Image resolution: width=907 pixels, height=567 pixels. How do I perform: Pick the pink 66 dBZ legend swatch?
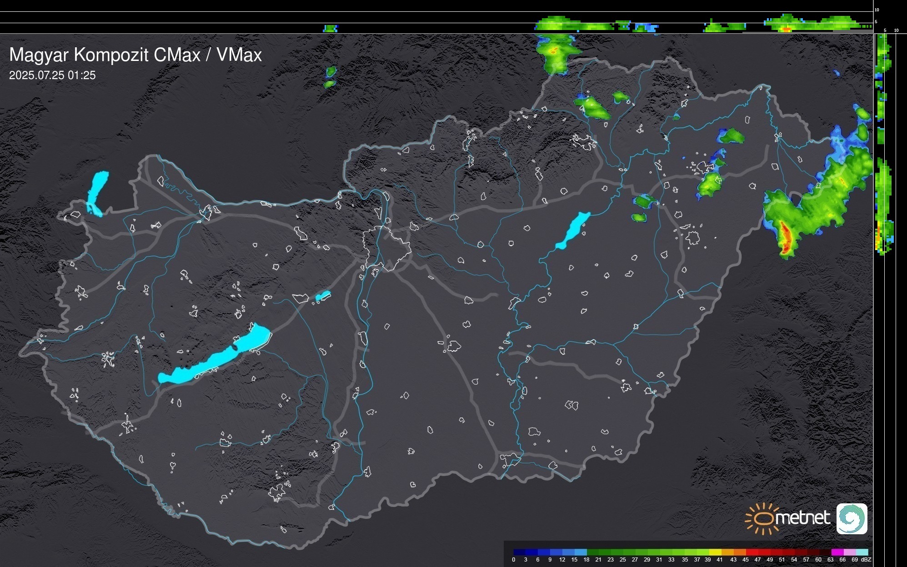click(x=849, y=552)
